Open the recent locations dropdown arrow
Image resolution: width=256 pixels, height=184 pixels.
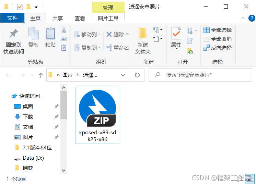pyautogui.click(x=32, y=75)
